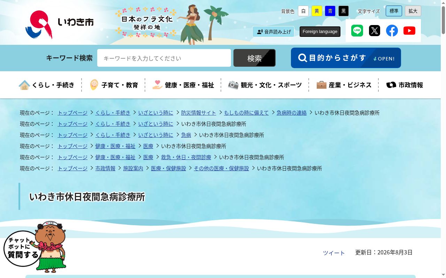Screen dimensions: 446x278
Task: Follow the その他の医療・保健施設 breadcrumb link
Action: (222, 168)
